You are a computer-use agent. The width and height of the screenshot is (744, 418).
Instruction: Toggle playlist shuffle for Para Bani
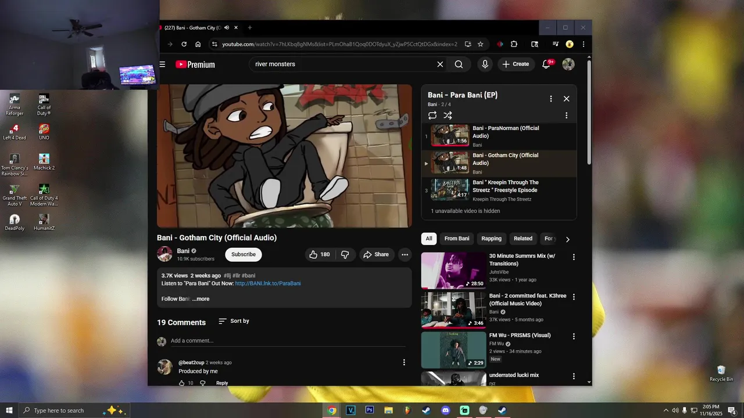click(448, 116)
